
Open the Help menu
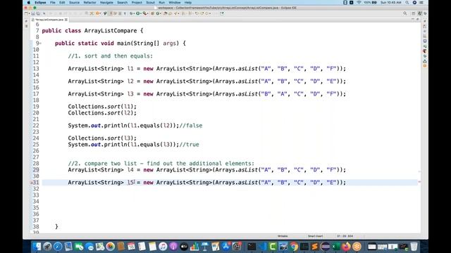[188, 2]
